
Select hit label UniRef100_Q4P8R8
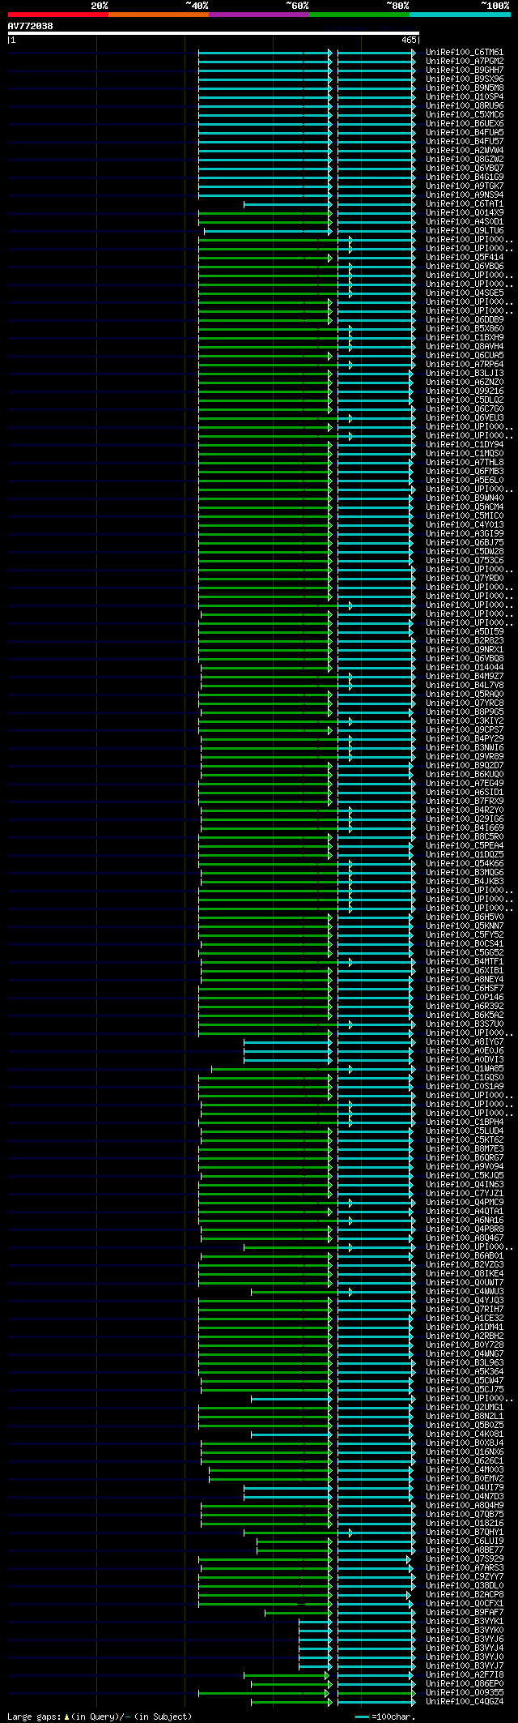(465, 1229)
